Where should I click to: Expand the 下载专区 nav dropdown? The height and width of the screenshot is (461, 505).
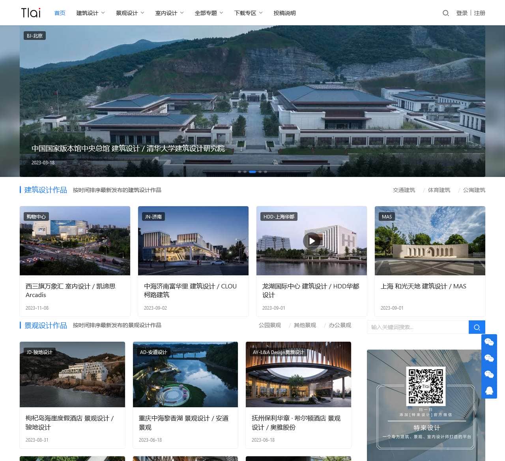coord(248,13)
